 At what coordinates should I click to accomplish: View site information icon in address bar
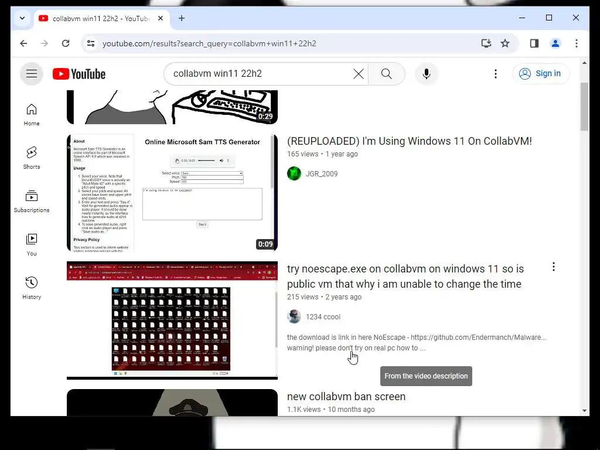pyautogui.click(x=91, y=43)
